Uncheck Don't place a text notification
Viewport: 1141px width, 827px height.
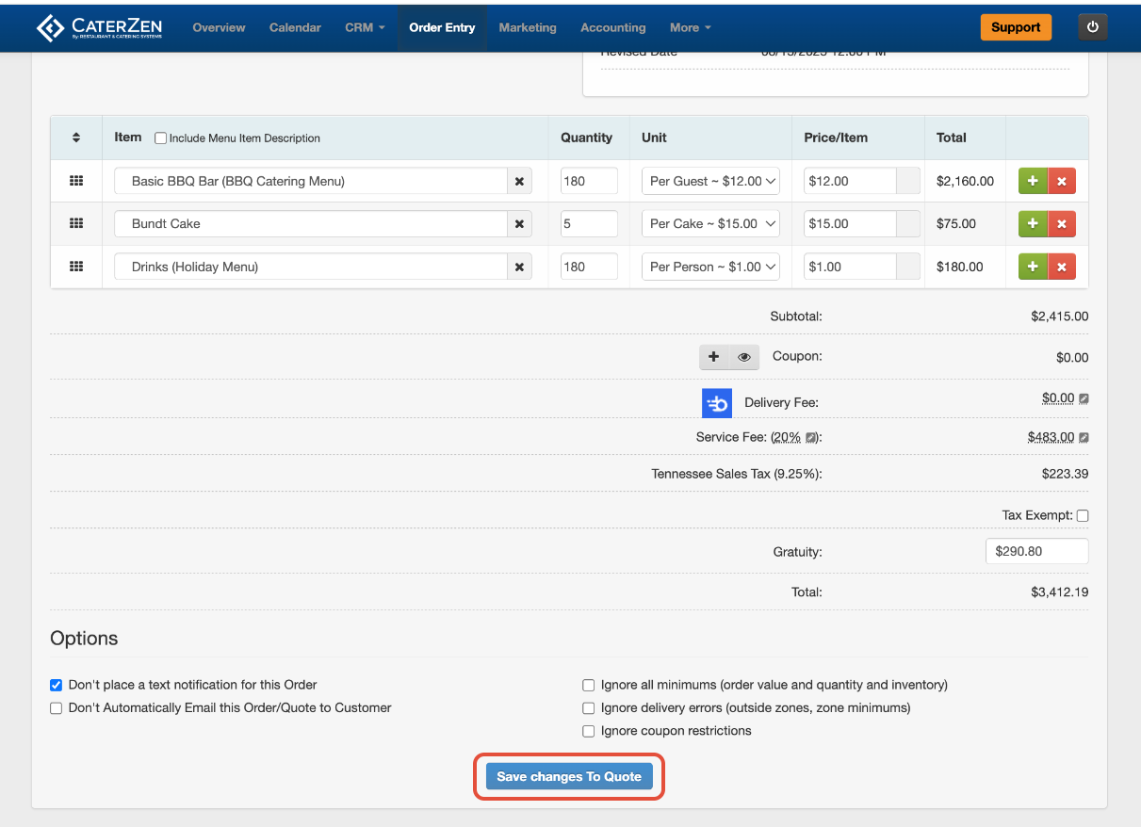pos(57,685)
